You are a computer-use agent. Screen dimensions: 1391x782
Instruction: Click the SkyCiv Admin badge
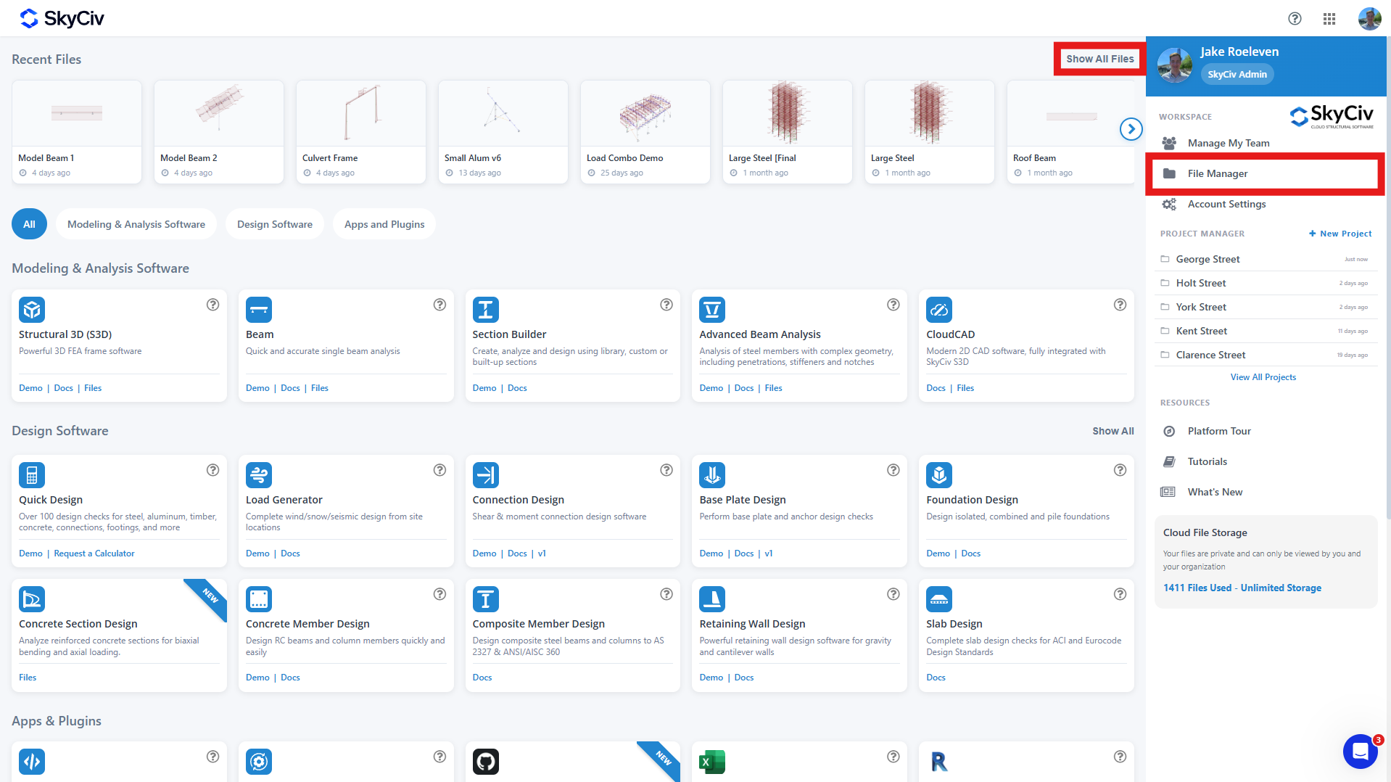pyautogui.click(x=1237, y=74)
